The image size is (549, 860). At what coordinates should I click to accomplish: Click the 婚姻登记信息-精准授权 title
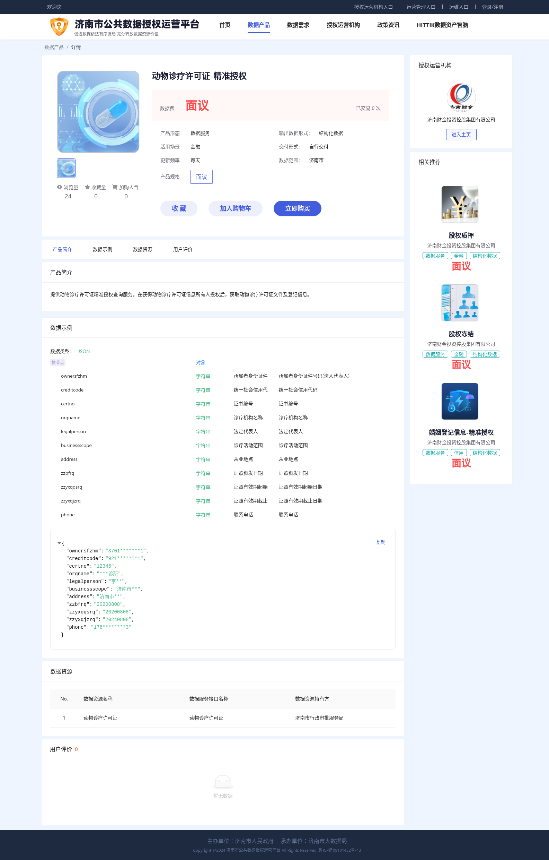(x=461, y=432)
